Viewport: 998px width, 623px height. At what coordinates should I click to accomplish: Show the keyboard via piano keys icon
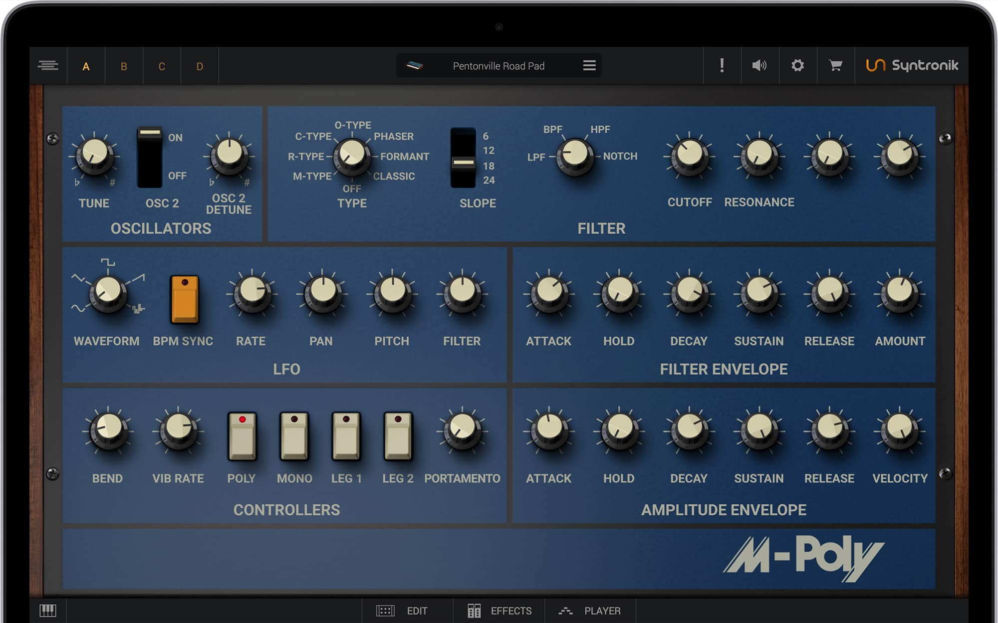click(48, 611)
